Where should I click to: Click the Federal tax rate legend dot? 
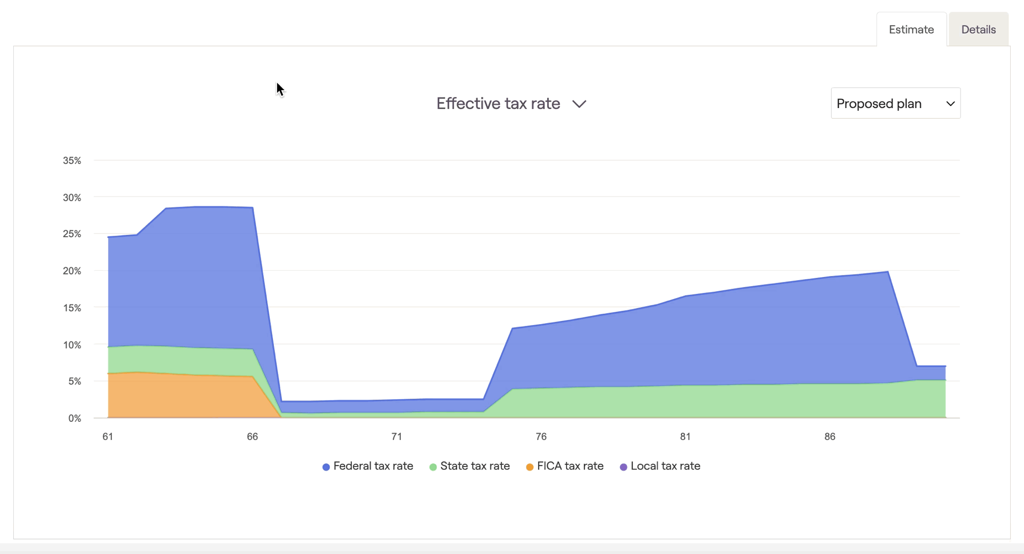(x=326, y=467)
